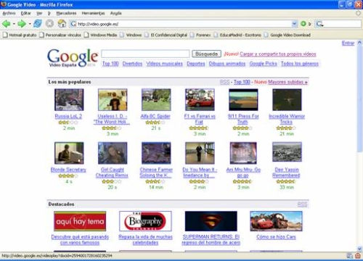Click the Google Video search input field

(145, 54)
